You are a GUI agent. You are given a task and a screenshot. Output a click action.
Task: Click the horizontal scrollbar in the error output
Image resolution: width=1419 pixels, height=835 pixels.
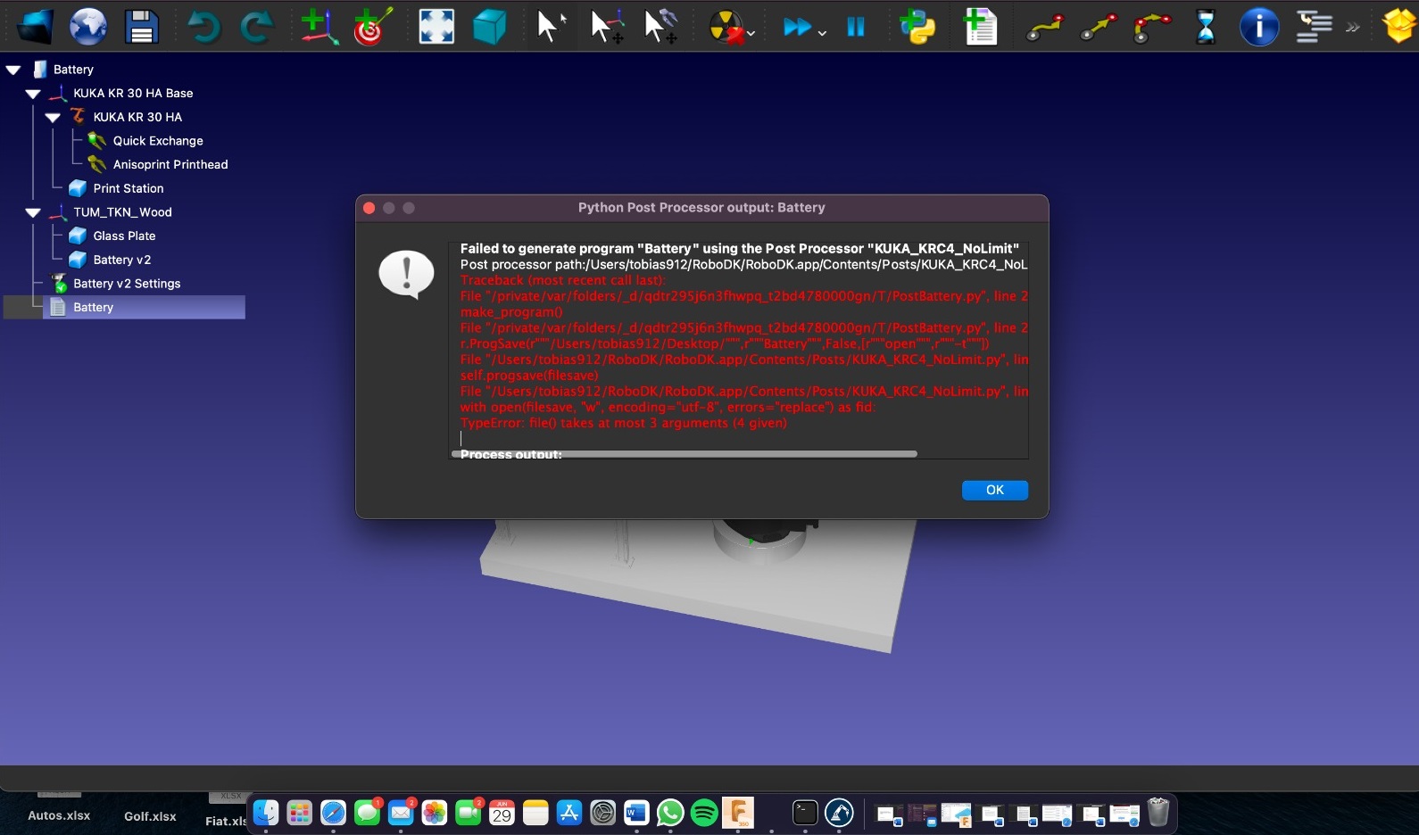click(685, 454)
